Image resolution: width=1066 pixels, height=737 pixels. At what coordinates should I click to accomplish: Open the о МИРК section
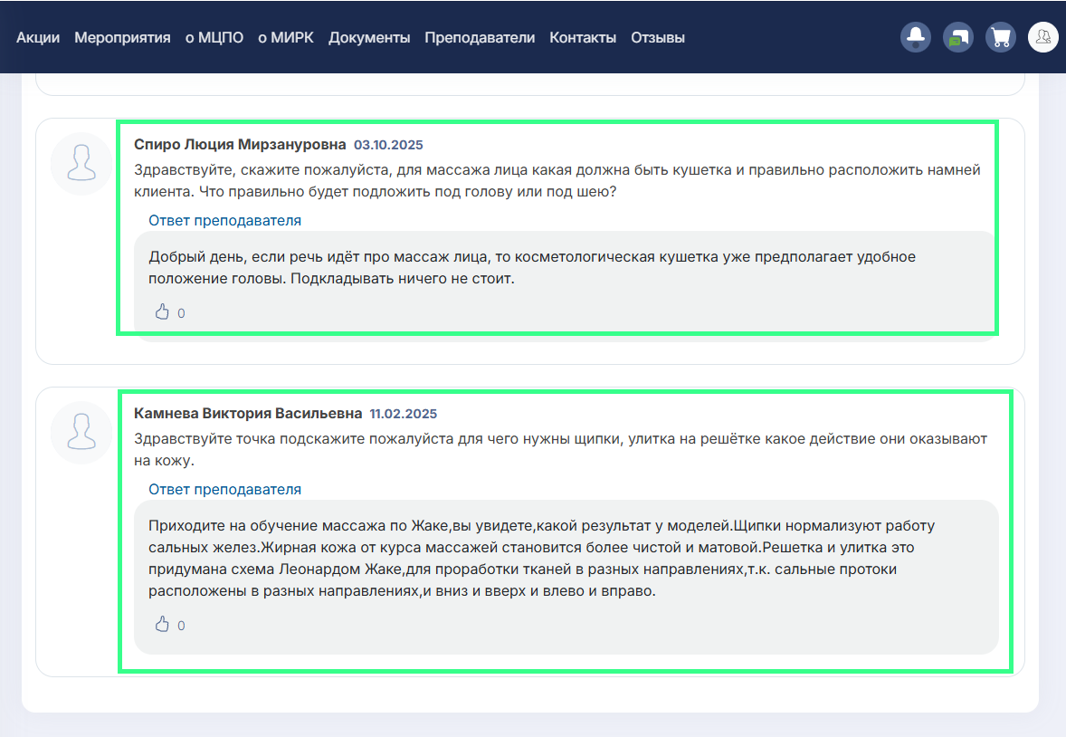click(x=286, y=37)
